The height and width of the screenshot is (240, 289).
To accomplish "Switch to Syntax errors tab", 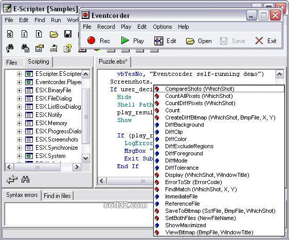I will pos(22,195).
